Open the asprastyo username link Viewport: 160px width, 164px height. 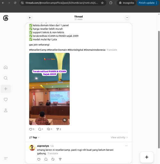click(43, 146)
